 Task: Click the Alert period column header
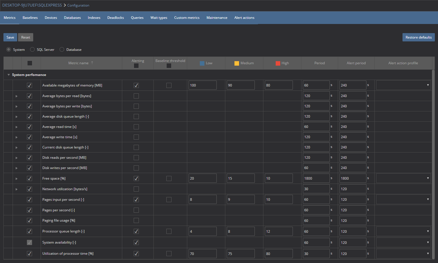tap(356, 63)
